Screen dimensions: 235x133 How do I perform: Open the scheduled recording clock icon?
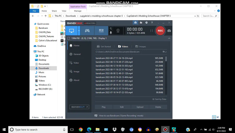point(146,23)
